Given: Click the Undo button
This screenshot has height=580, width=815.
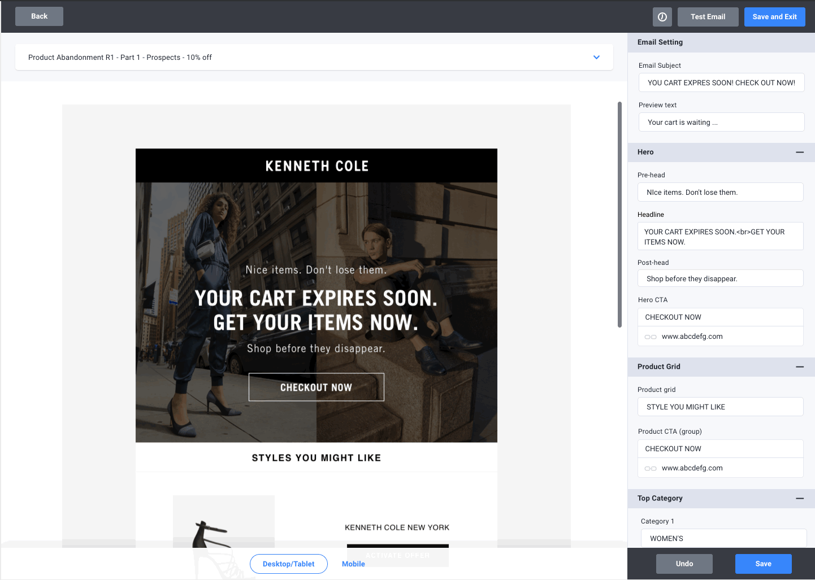Looking at the screenshot, I should [684, 564].
